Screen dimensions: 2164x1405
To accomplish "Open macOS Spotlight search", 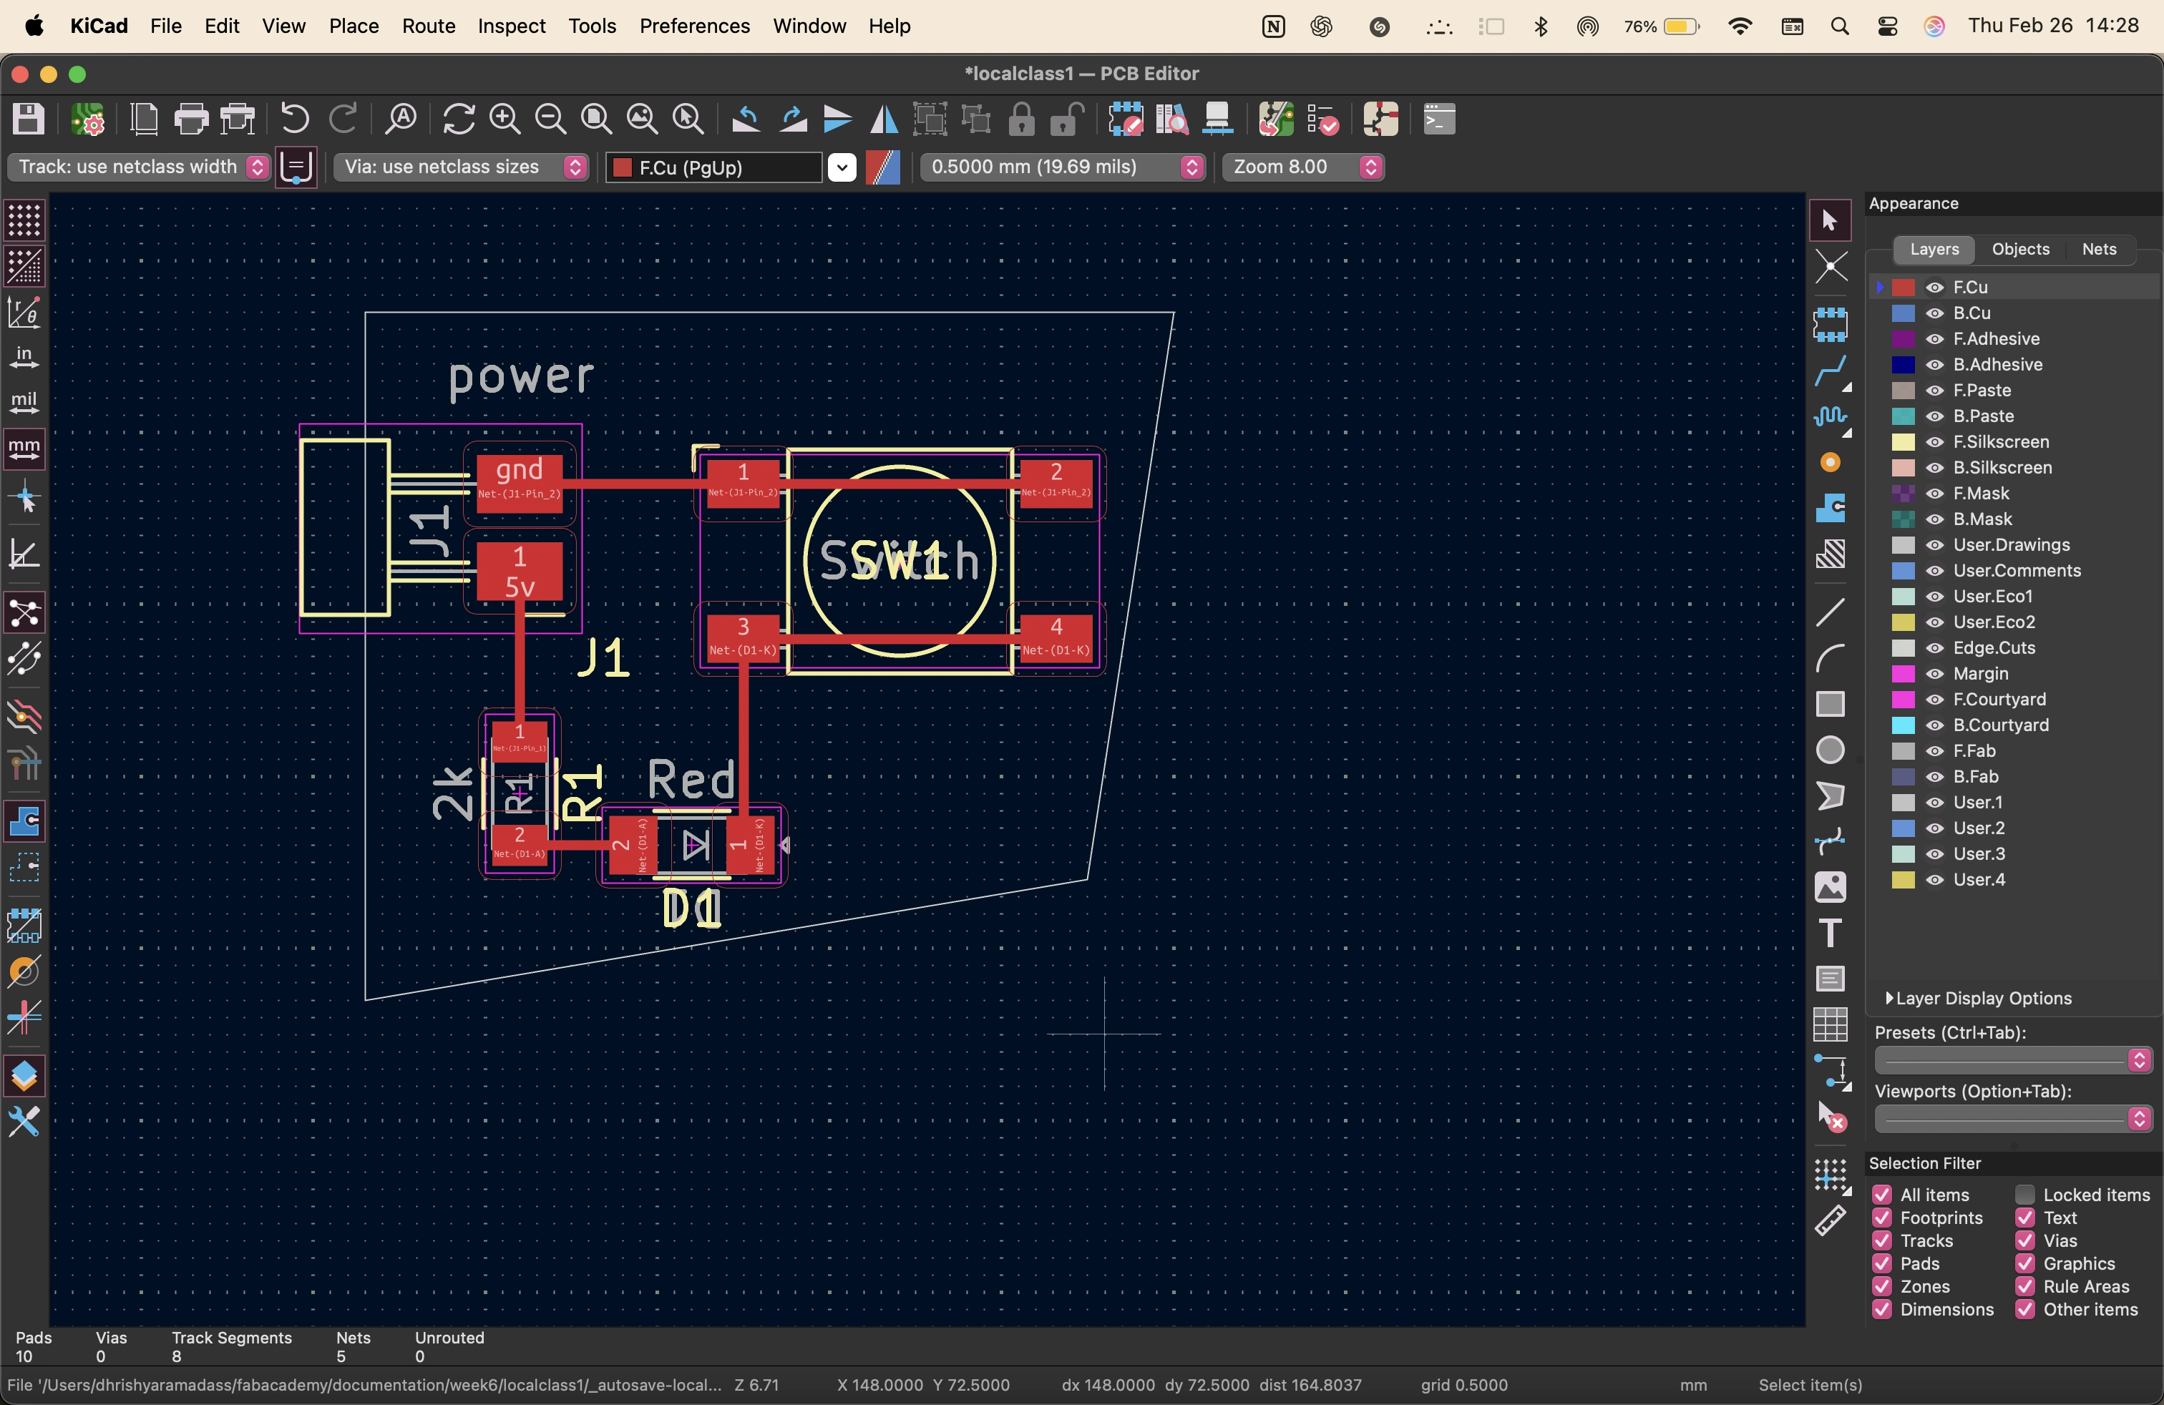I will 1839,26.
